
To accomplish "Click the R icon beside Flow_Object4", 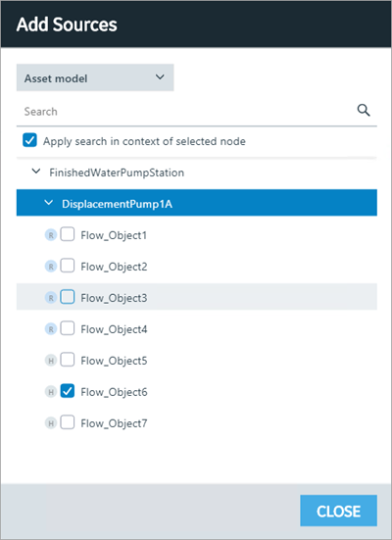I will 51,329.
